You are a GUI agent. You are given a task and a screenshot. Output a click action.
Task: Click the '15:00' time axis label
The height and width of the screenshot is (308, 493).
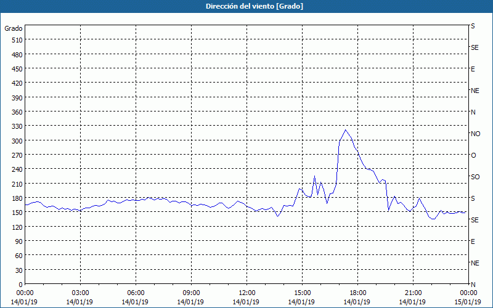[302, 293]
